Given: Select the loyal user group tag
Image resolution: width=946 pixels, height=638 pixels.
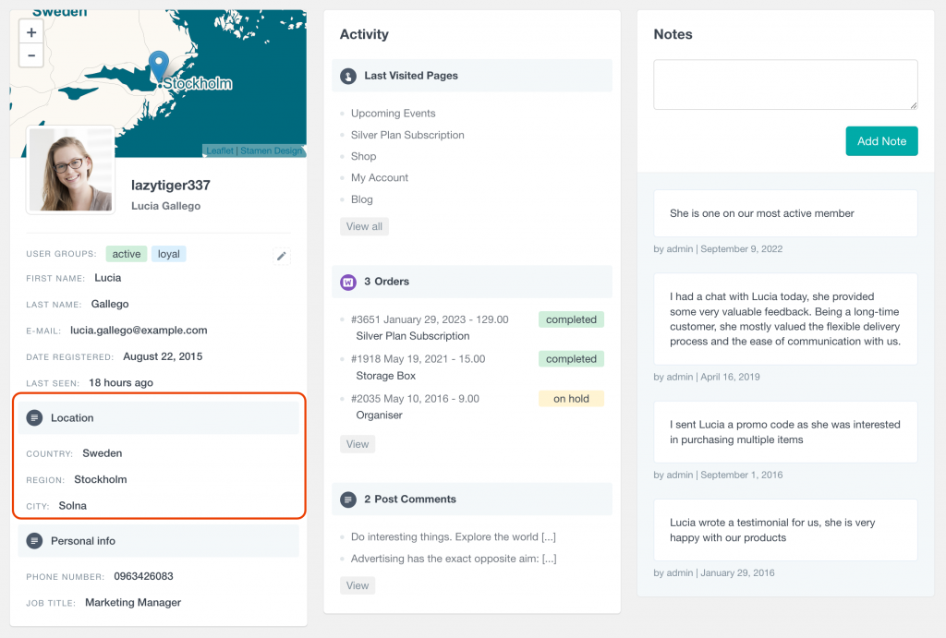Looking at the screenshot, I should pos(168,253).
